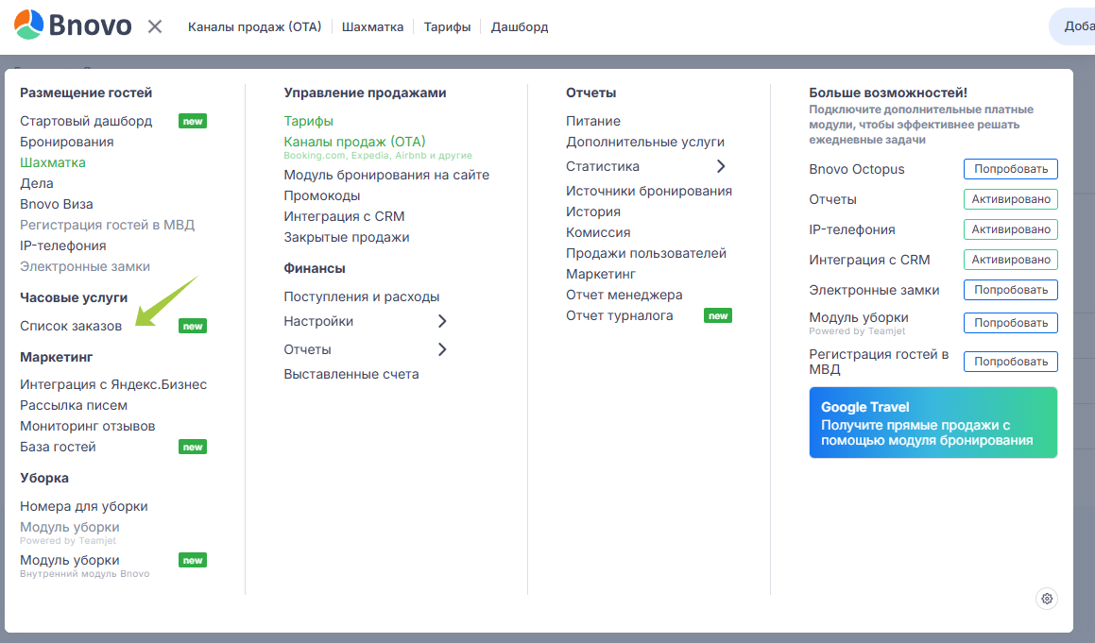
Task: Click Активировано button for Интеграция с CRM
Action: 1011,260
